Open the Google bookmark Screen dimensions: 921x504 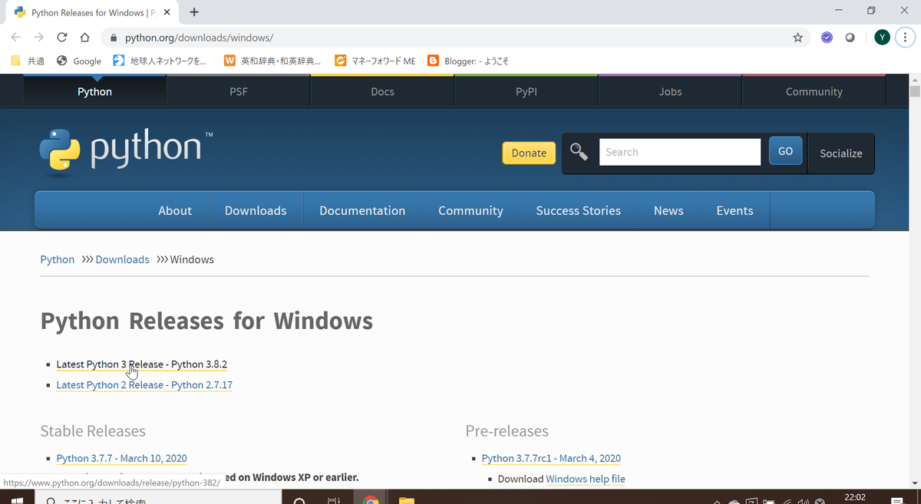click(x=79, y=61)
